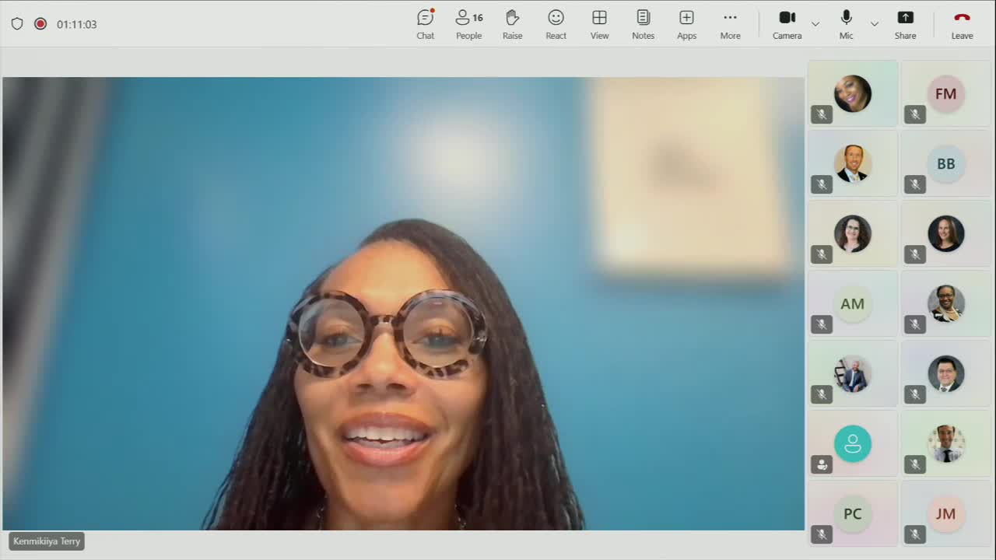Select the PC participant tile

[853, 514]
